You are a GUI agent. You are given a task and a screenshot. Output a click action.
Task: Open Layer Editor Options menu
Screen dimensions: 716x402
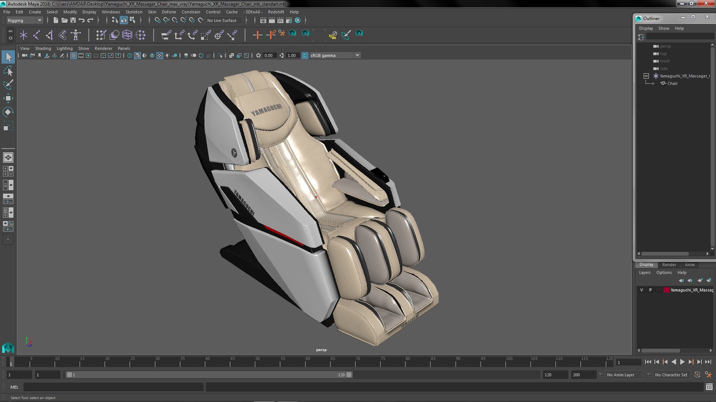click(664, 272)
